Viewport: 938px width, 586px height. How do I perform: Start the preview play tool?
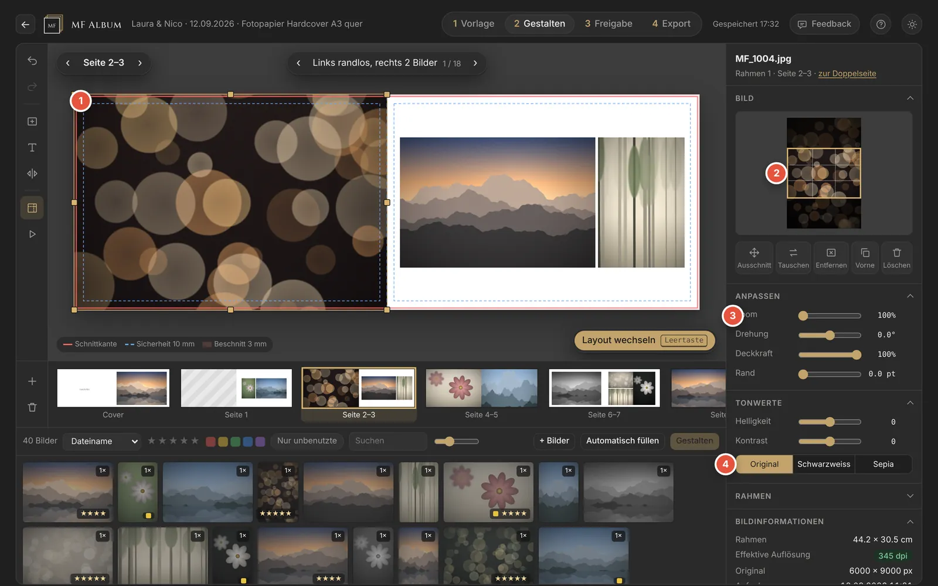pos(32,234)
